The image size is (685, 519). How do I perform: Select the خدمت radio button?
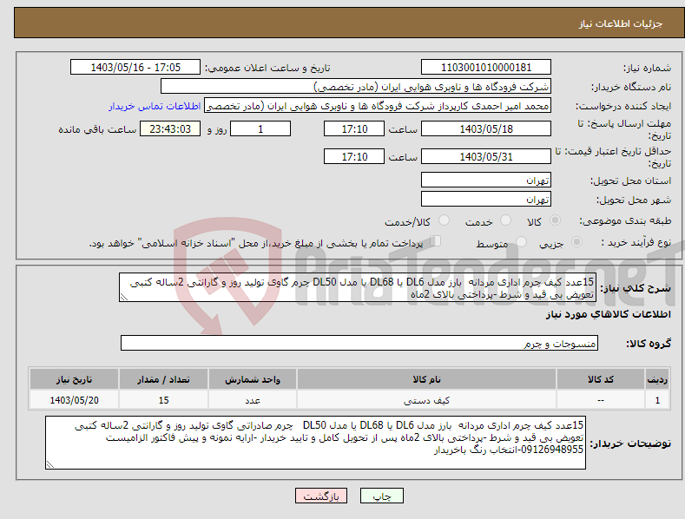click(x=505, y=220)
